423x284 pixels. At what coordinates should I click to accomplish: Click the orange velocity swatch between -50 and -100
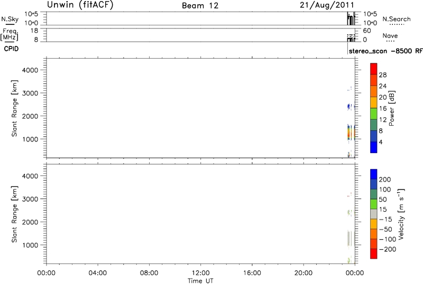374,234
